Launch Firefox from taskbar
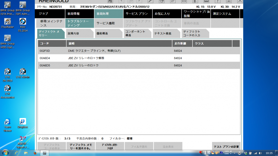278x156 pixels. 35,153
